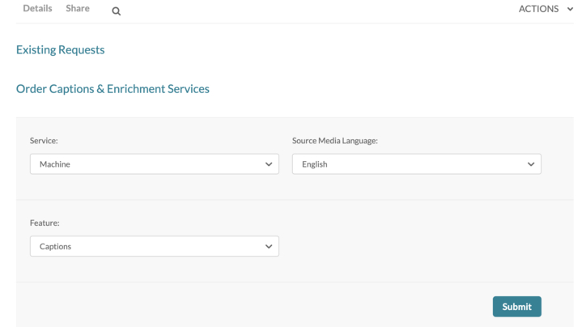
Task: Switch to the Details tab
Action: click(x=37, y=9)
